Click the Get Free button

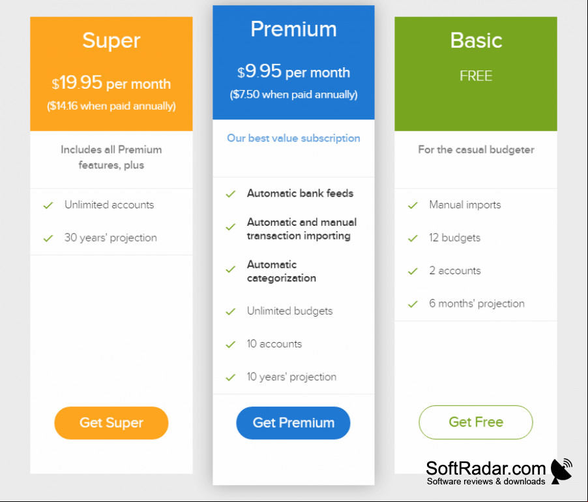pos(476,422)
